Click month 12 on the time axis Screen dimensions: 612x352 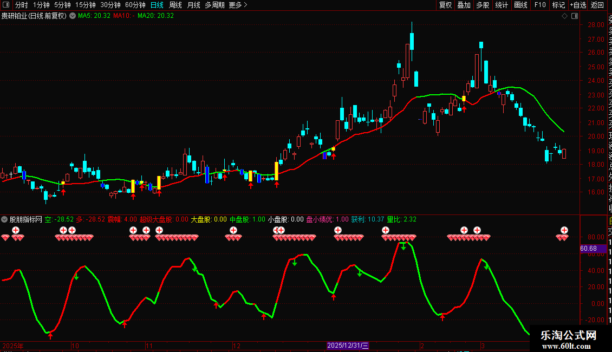(237, 346)
